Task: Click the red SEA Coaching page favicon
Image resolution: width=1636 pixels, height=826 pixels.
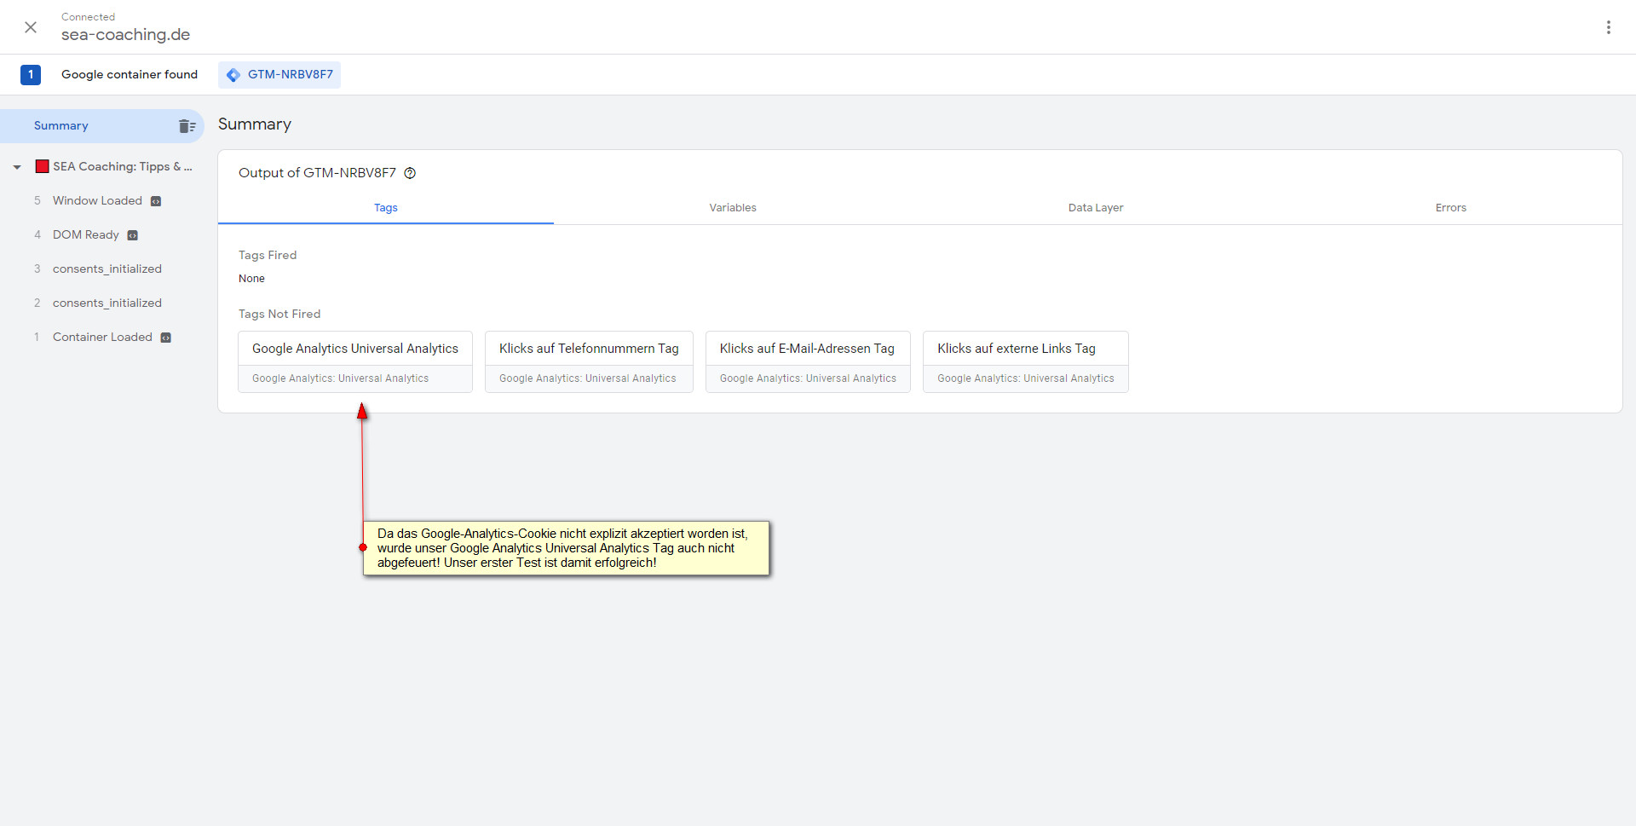Action: (x=42, y=166)
